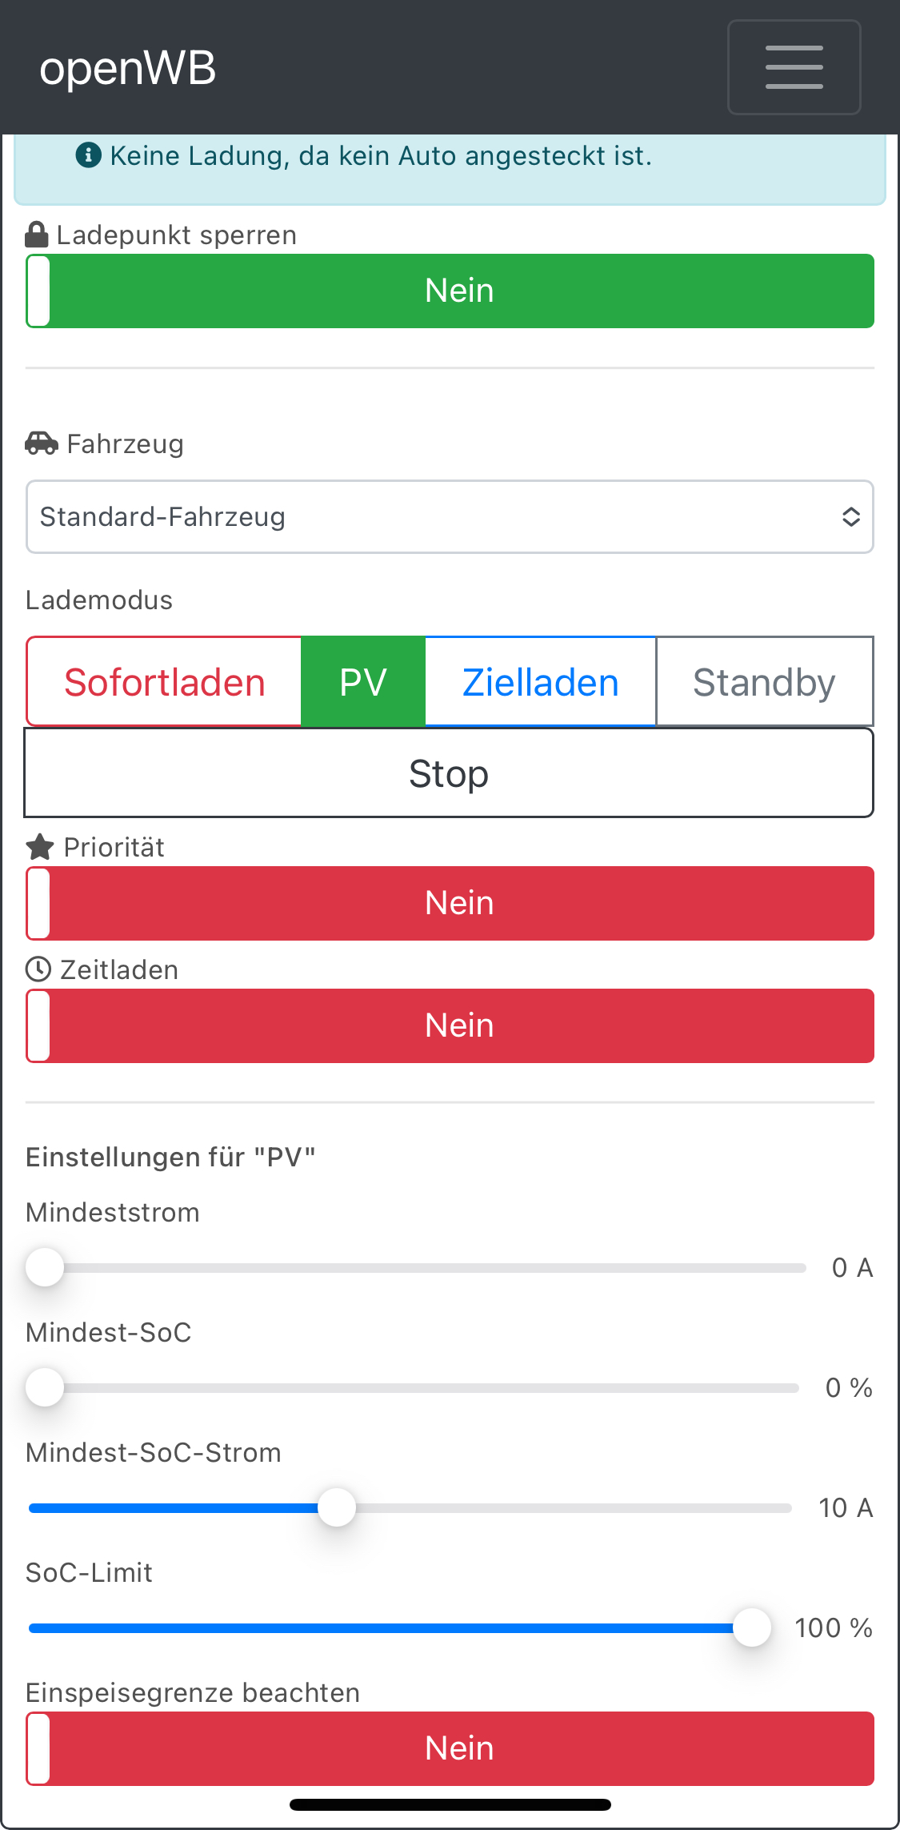Toggle the Priorität switch
Viewport: 900px width, 1830px height.
(x=450, y=903)
